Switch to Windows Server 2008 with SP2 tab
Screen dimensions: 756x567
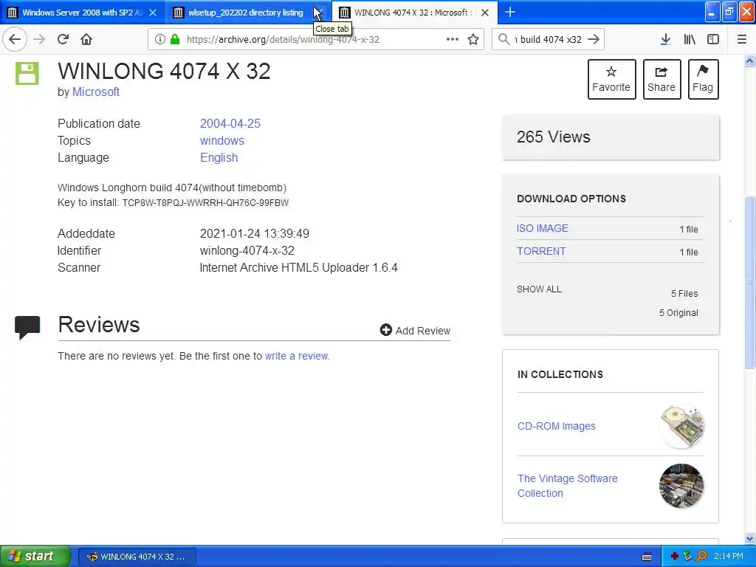(x=82, y=12)
